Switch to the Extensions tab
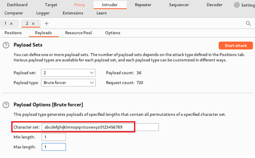Screen dimensions: 255x158 (x=73, y=13)
